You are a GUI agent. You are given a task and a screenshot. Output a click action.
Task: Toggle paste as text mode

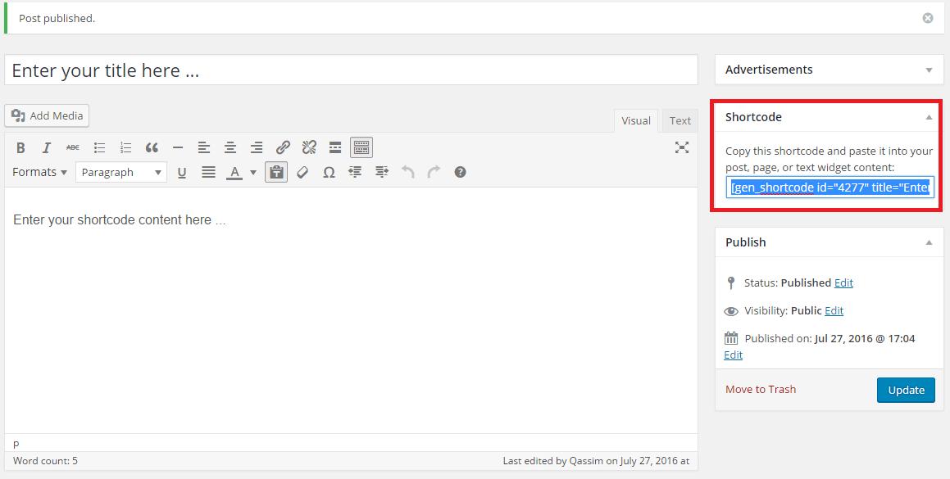(276, 173)
